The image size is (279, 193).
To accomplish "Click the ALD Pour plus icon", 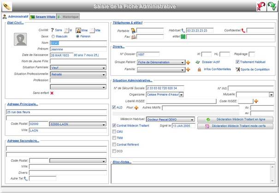I will (x=136, y=108).
